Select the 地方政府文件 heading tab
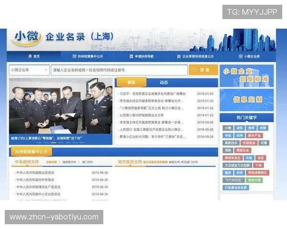Viewport: 287px width, 229px height. click(130, 162)
